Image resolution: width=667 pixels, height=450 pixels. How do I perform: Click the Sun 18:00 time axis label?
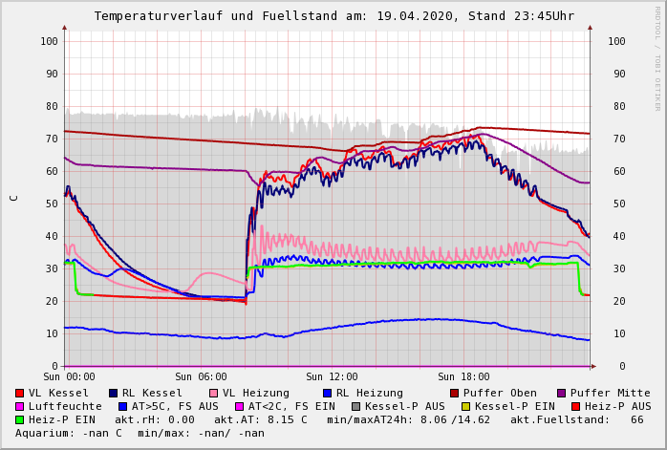[463, 377]
